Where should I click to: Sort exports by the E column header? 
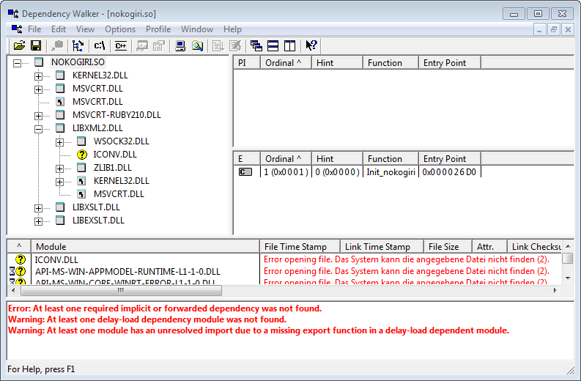(247, 158)
